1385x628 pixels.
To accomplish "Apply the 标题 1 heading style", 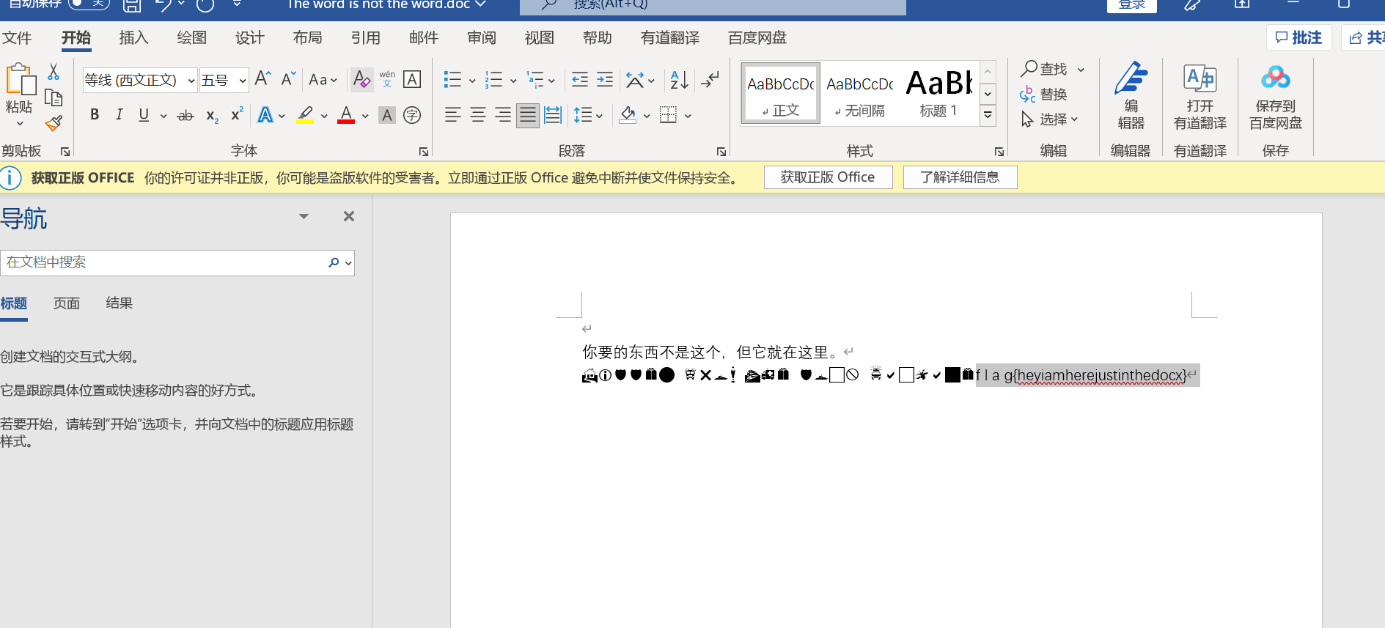I will [938, 94].
